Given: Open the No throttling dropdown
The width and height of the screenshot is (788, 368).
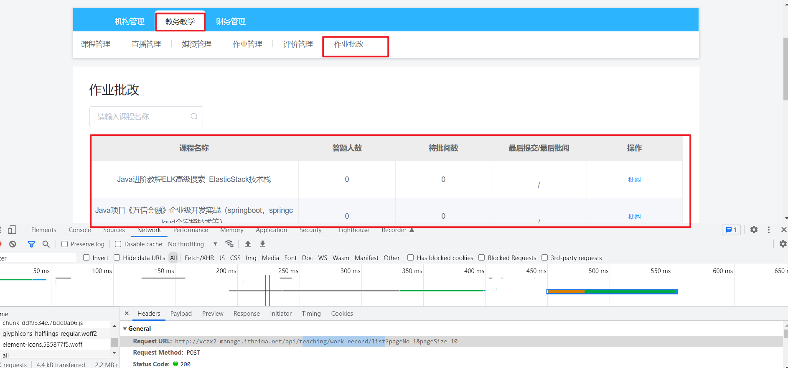Looking at the screenshot, I should coord(193,244).
